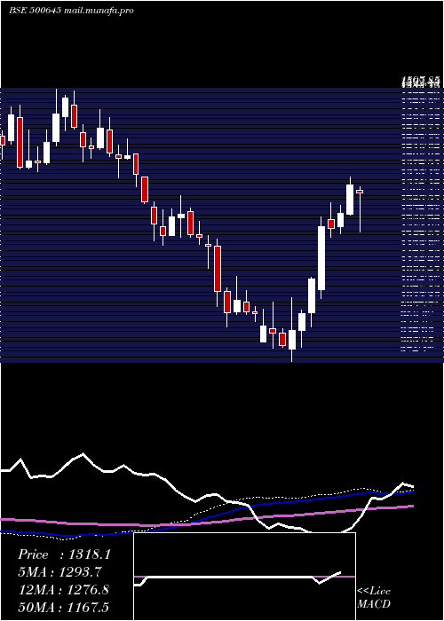Click the '5MA : 1293.7' value text
The height and width of the screenshot is (621, 444).
[x=59, y=572]
